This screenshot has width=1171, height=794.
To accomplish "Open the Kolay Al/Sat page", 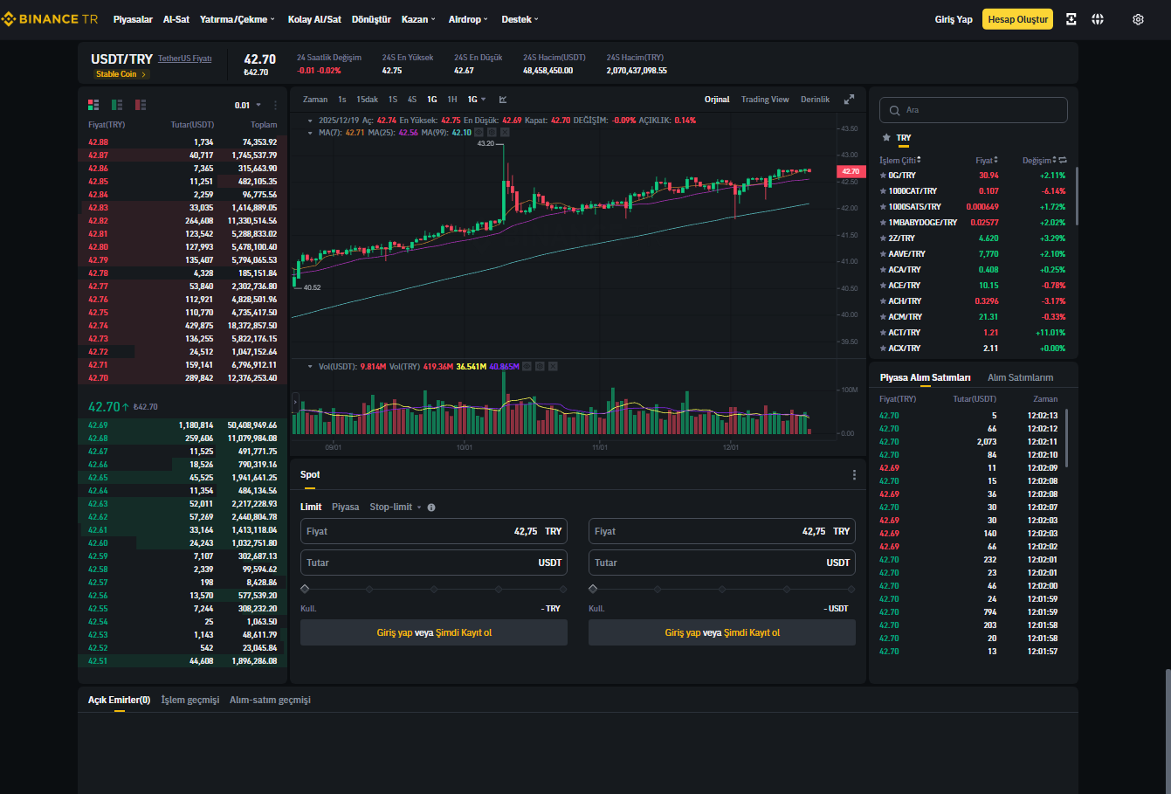I will coord(314,19).
